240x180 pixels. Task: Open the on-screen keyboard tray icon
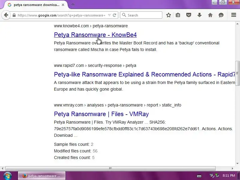199,176
